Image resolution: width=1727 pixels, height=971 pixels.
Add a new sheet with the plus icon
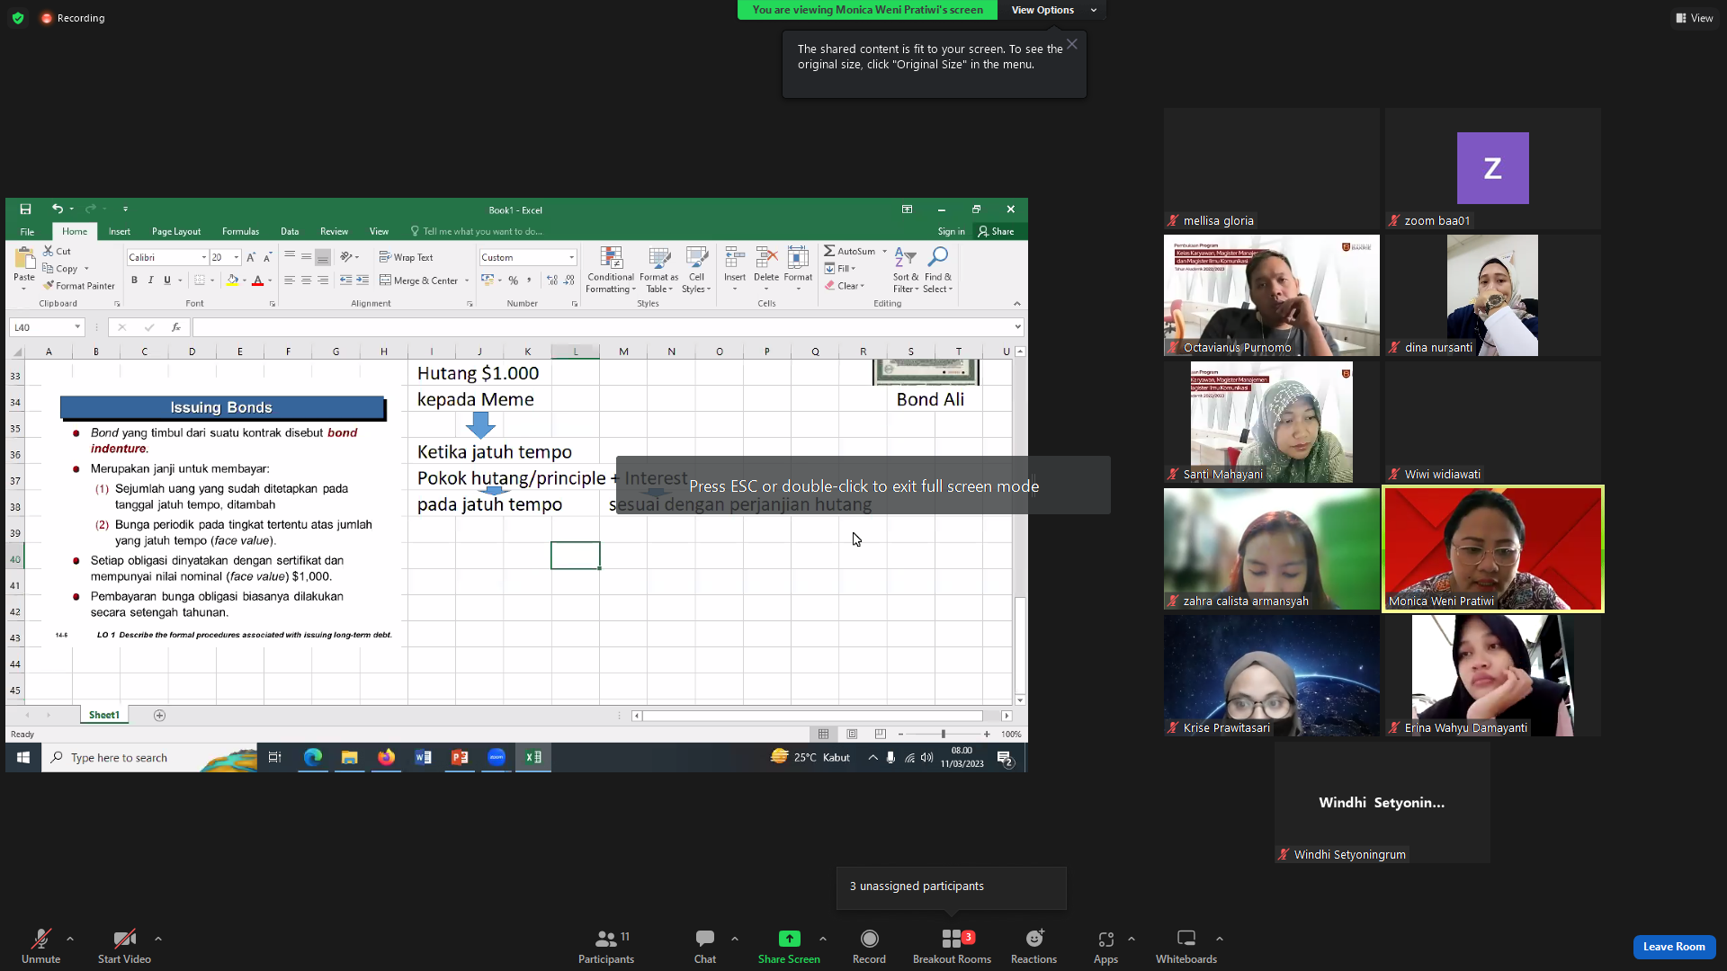pyautogui.click(x=159, y=716)
